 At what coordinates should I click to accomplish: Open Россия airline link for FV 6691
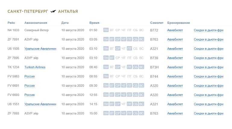(30, 85)
